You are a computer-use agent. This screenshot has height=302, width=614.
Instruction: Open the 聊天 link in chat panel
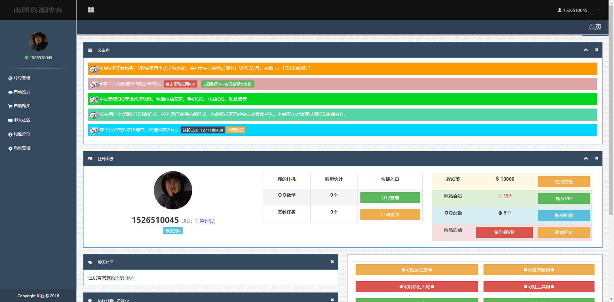point(130,278)
